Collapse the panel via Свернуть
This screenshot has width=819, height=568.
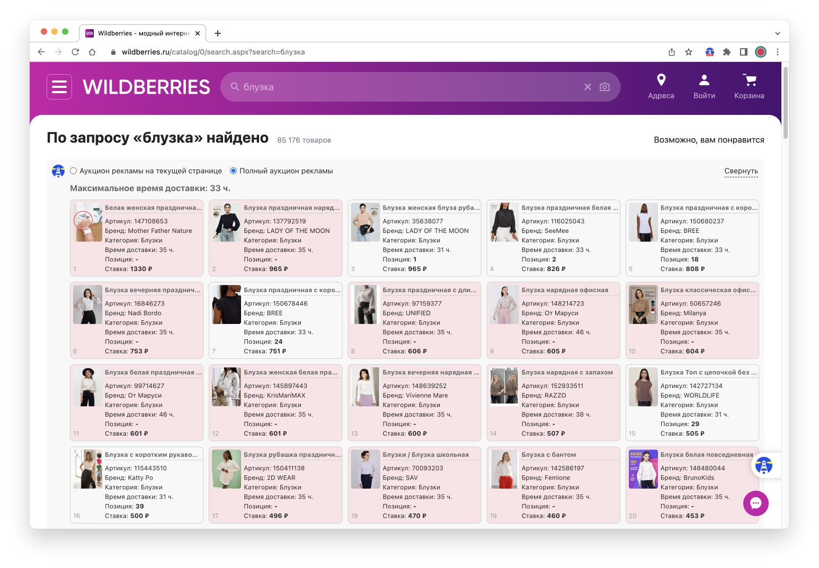(x=741, y=171)
